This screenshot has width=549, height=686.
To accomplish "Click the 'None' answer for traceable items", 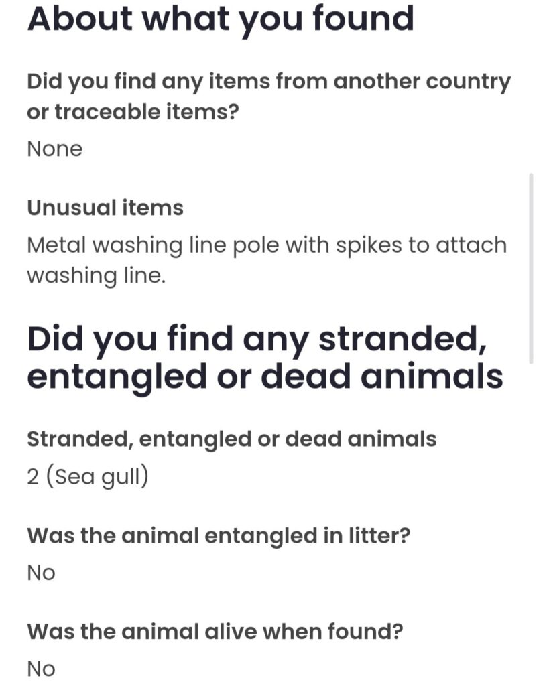I will tap(55, 149).
